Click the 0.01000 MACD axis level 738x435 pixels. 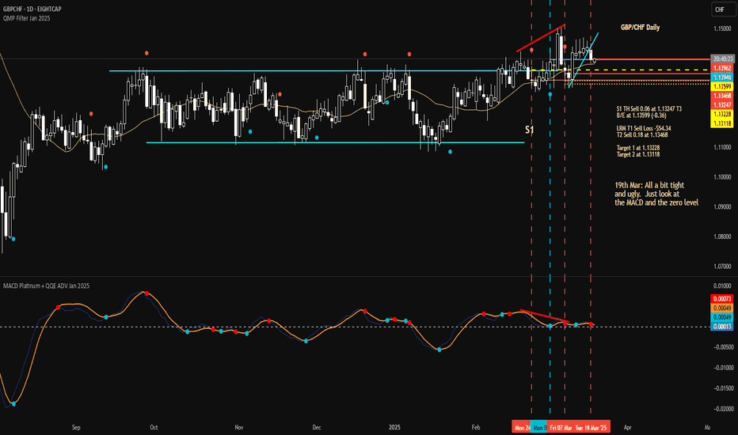722,286
